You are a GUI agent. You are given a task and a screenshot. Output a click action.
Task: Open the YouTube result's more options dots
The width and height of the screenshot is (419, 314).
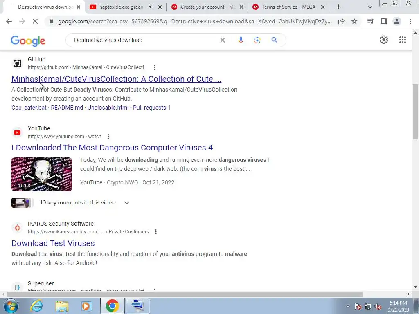click(108, 137)
